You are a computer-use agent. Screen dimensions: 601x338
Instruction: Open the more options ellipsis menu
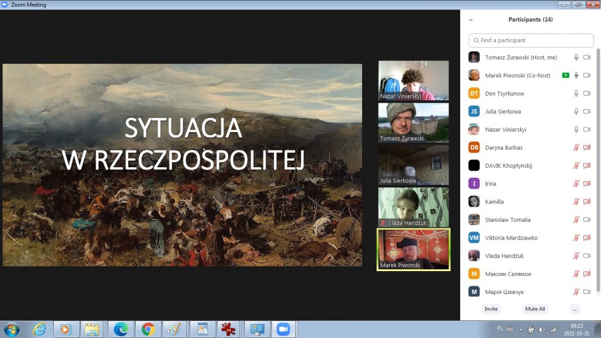[575, 309]
